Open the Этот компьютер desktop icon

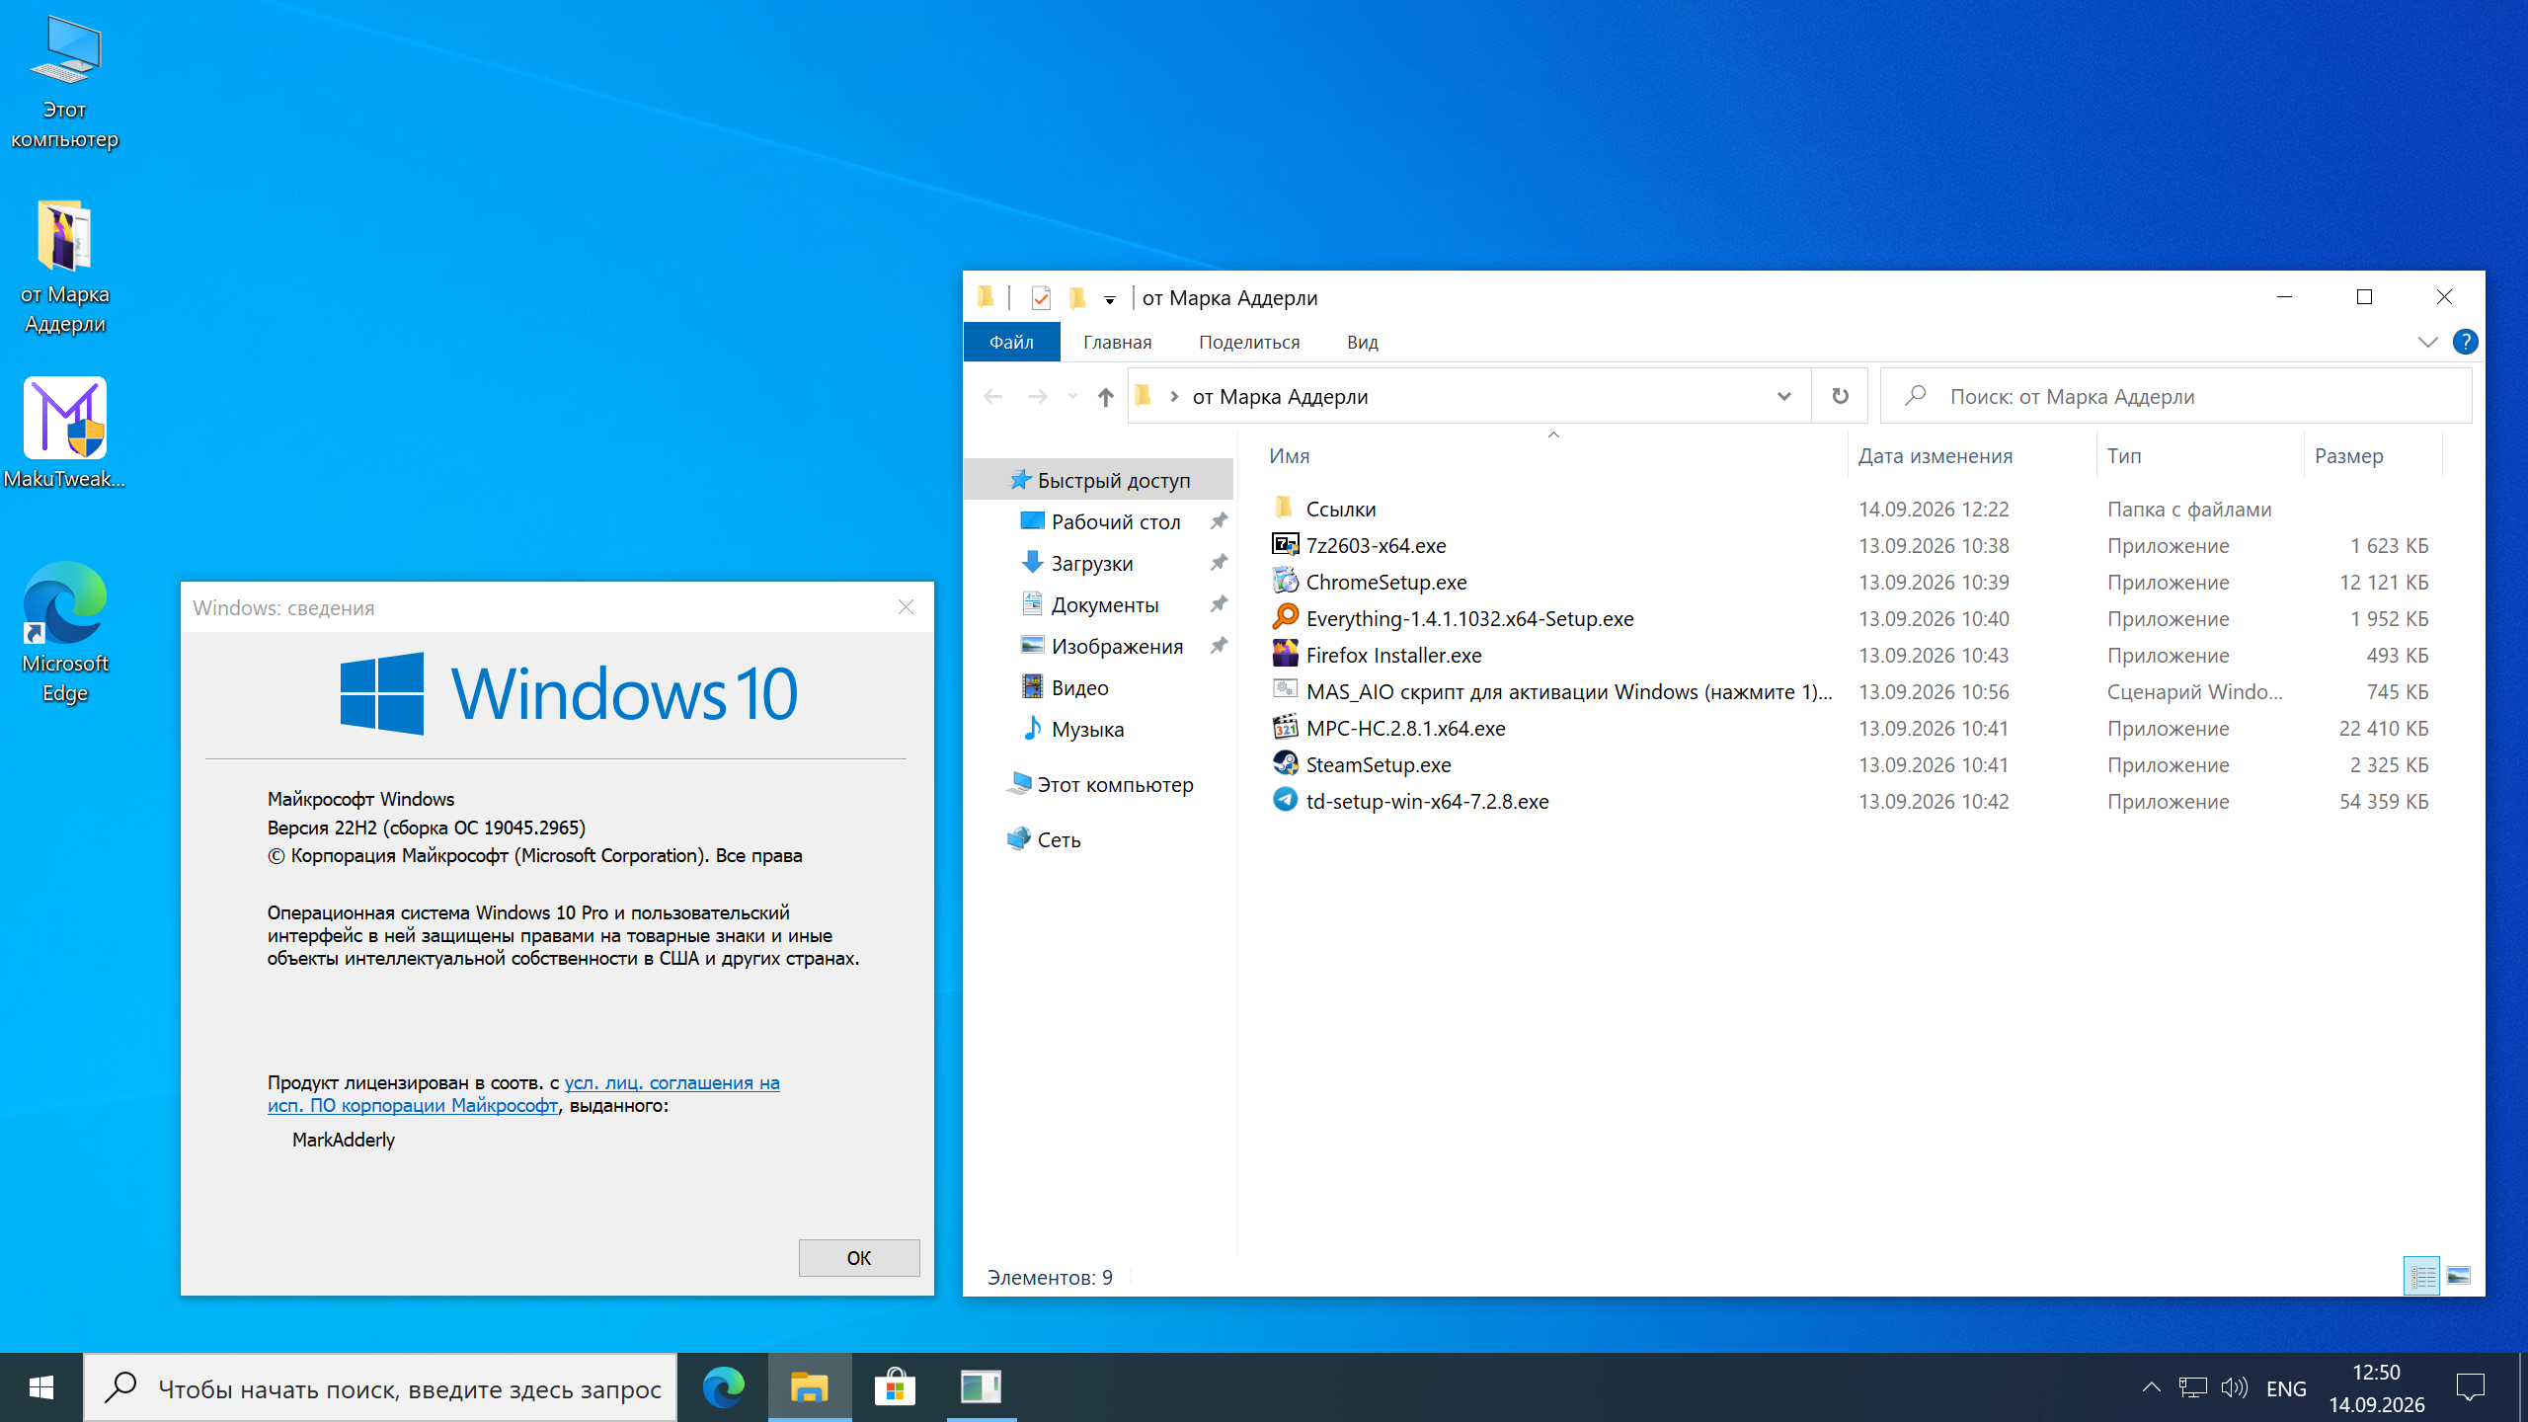pos(65,84)
